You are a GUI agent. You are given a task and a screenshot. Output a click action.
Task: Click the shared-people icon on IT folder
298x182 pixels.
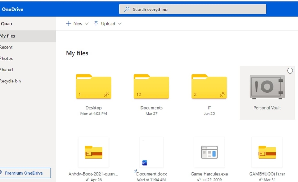222,94
